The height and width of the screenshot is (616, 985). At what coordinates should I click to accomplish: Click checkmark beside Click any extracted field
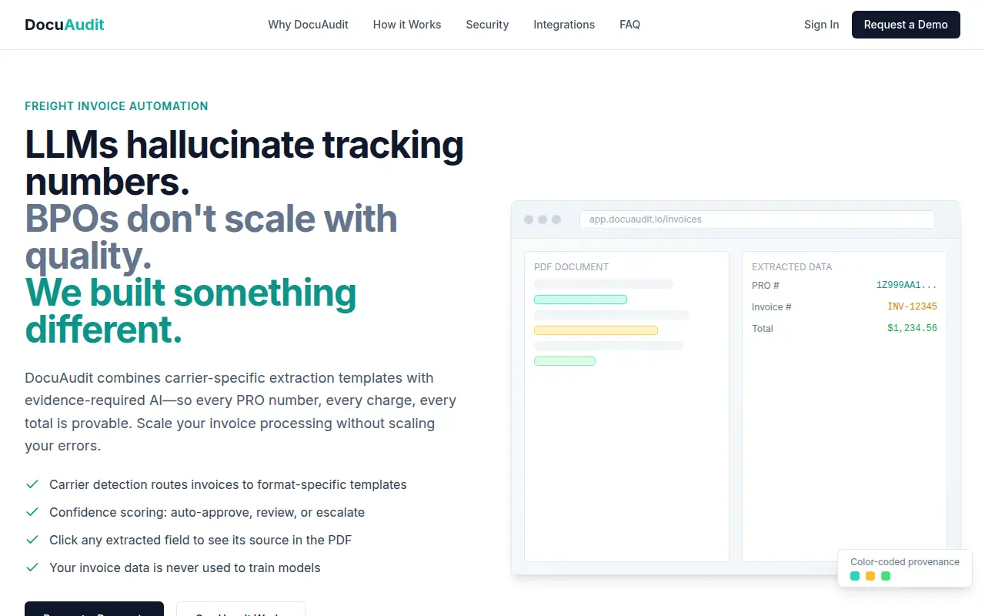pyautogui.click(x=32, y=540)
